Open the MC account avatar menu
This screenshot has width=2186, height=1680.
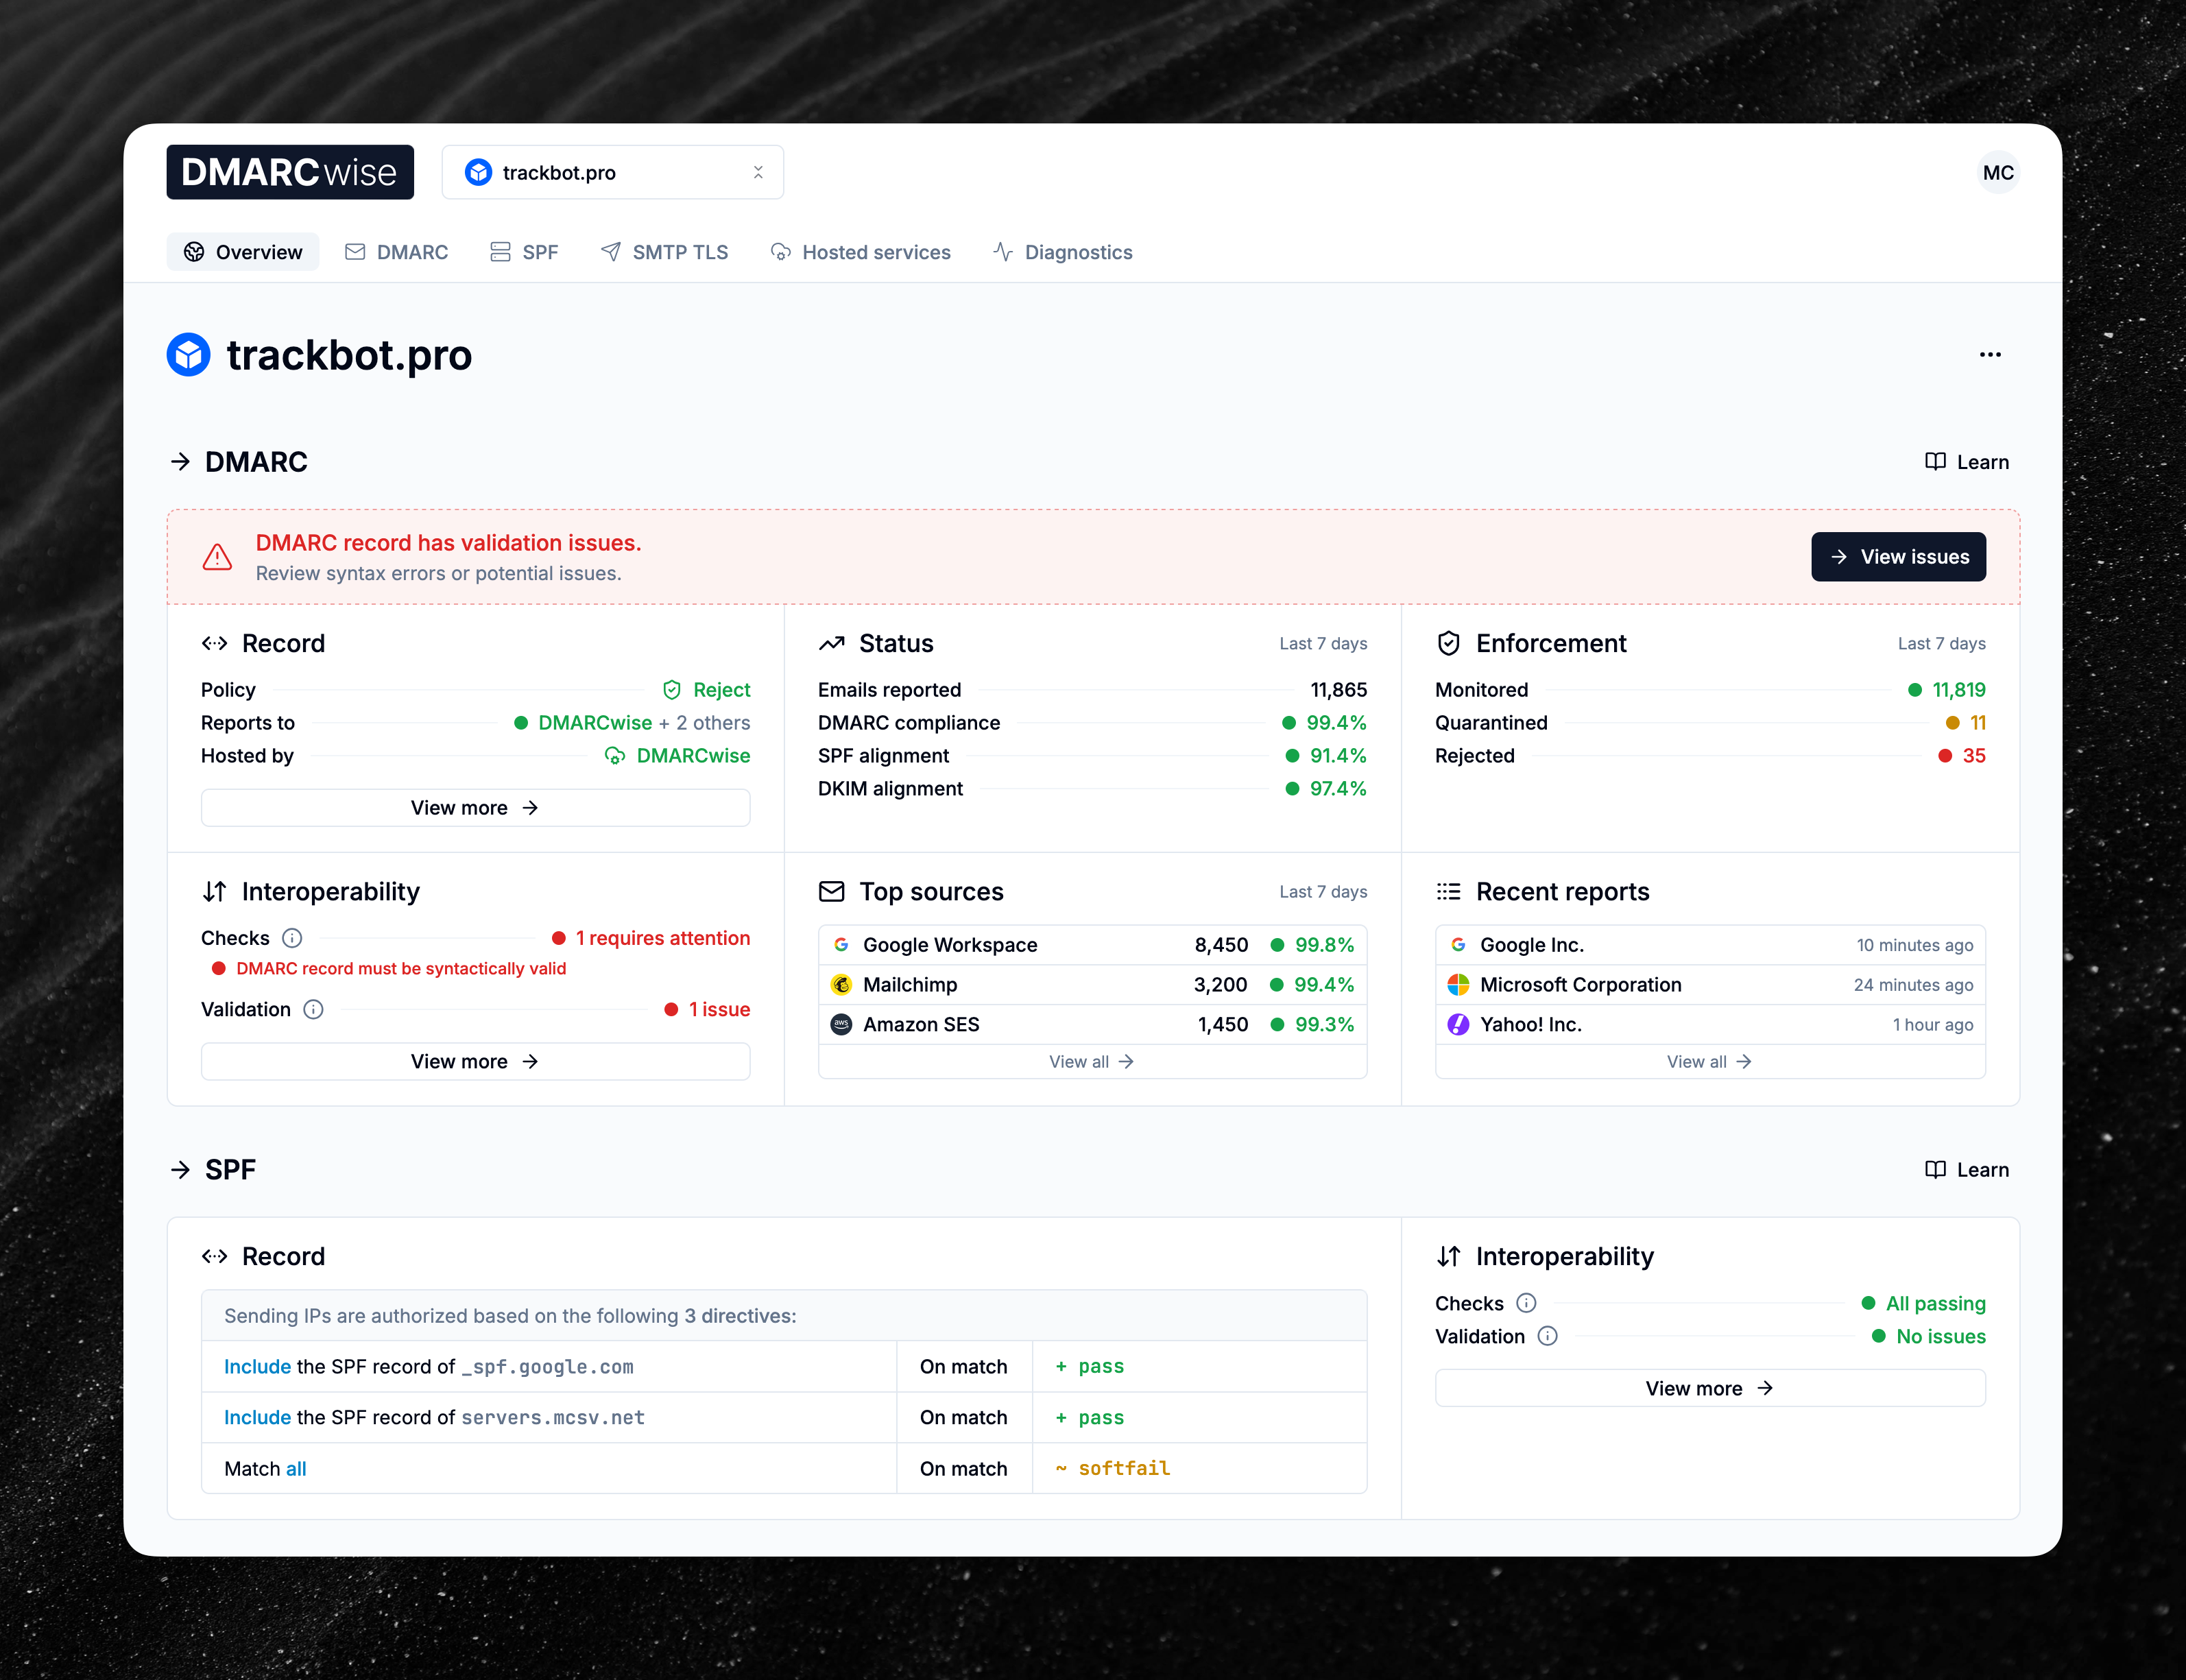(x=1998, y=171)
